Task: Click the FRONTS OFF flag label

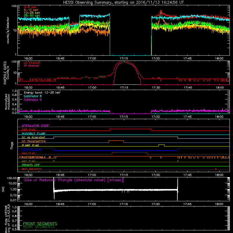Action: pyautogui.click(x=31, y=165)
